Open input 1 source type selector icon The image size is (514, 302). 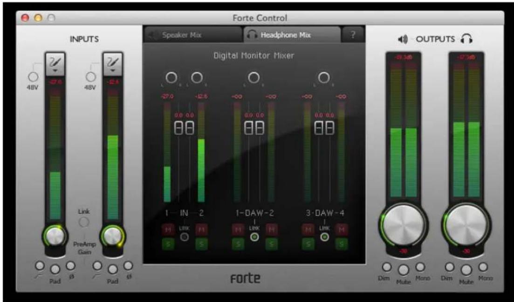(x=55, y=64)
